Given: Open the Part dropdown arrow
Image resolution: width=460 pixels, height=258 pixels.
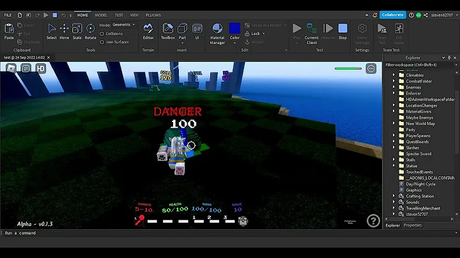Looking at the screenshot, I should (x=182, y=43).
